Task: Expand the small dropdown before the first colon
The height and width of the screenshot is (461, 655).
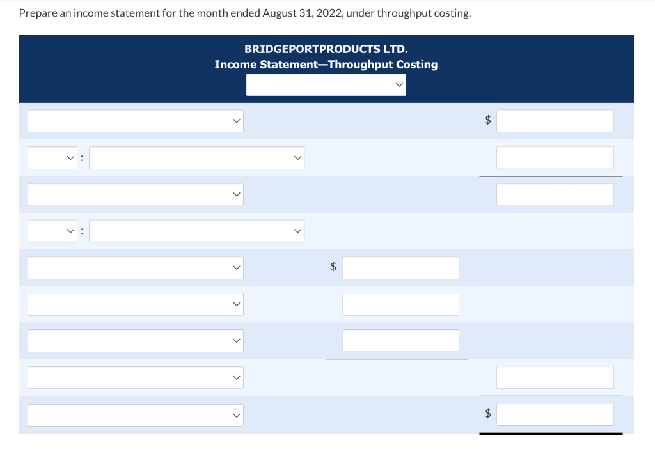Action: click(x=51, y=158)
